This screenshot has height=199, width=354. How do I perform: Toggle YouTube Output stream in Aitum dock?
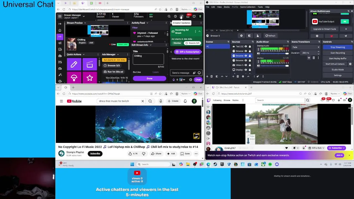coord(345,21)
